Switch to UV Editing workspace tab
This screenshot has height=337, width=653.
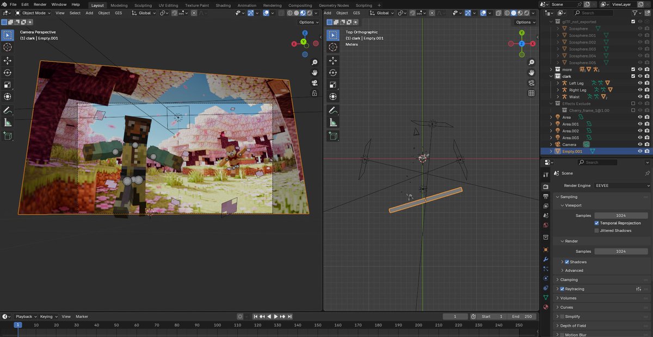168,5
